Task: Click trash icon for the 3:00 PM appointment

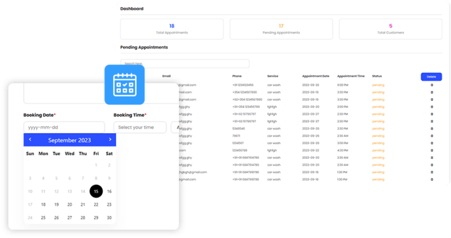Action: click(432, 143)
